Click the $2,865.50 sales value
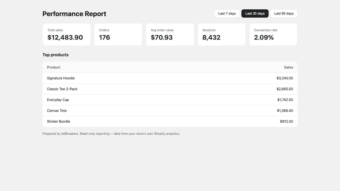 (x=285, y=89)
